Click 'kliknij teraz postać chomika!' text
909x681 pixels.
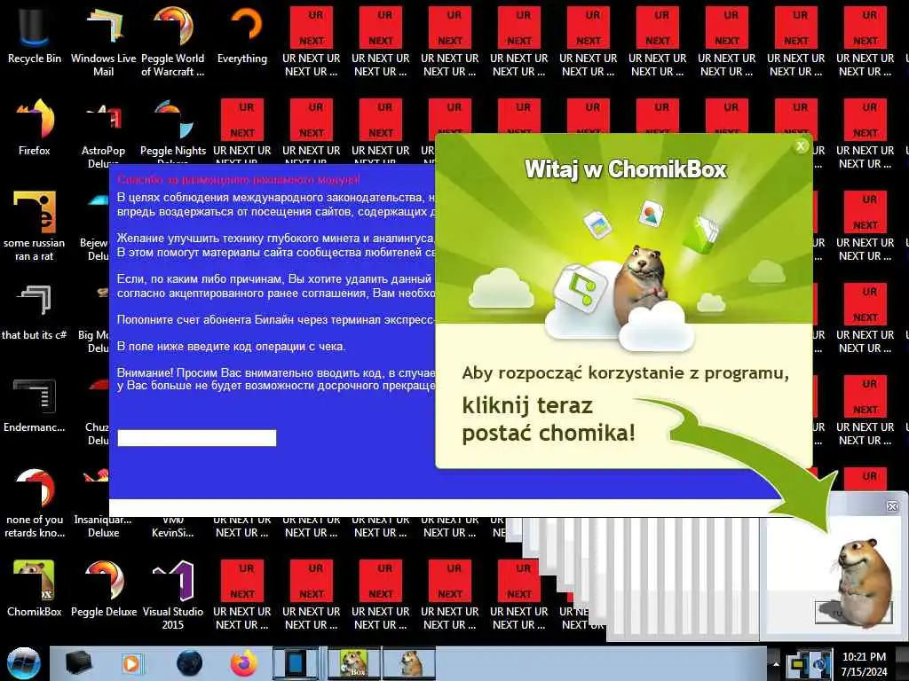[x=548, y=419]
